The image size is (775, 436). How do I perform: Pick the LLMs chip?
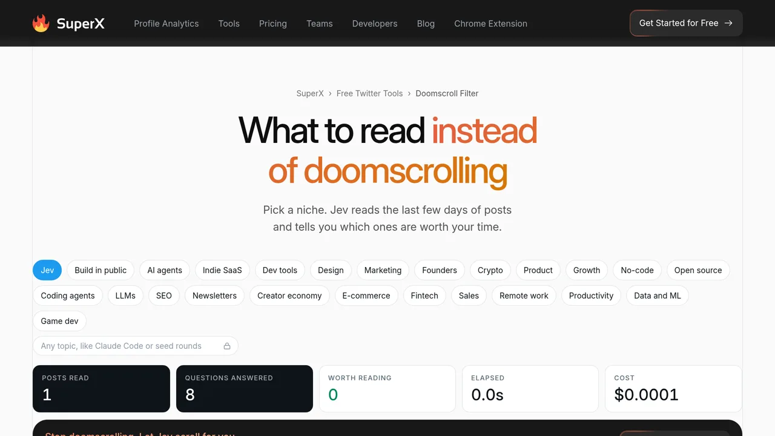click(125, 296)
